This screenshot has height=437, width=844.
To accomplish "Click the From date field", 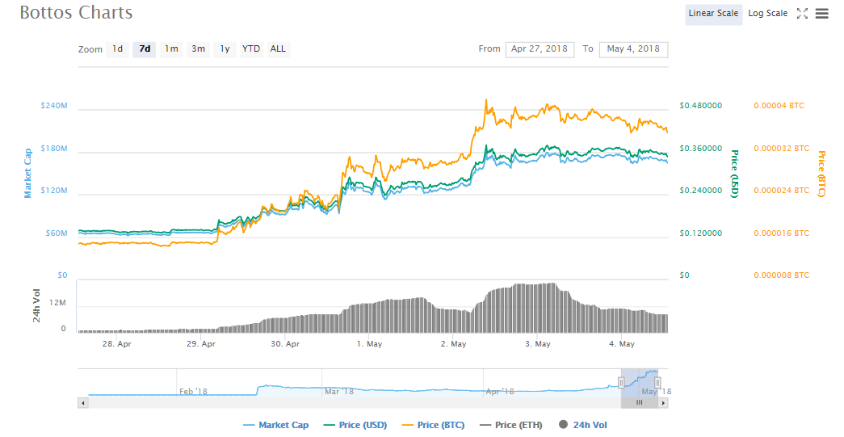I will [x=540, y=49].
